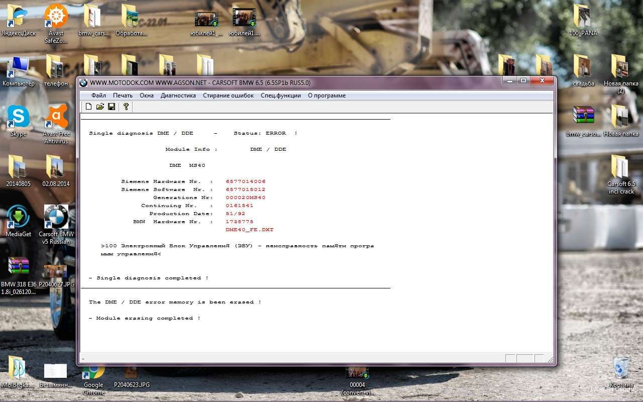Select the свадьба folder icon
This screenshot has height=402, width=643.
tap(583, 71)
